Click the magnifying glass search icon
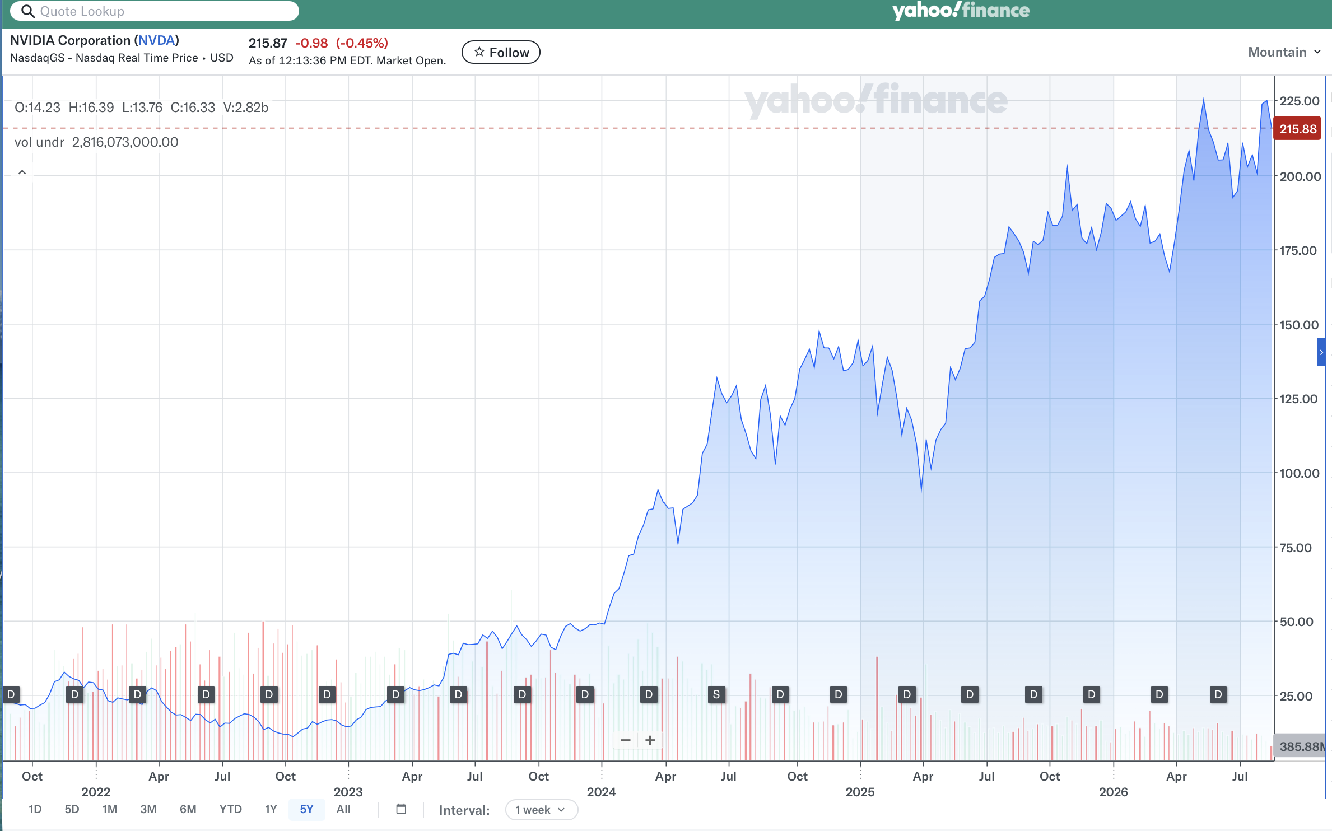This screenshot has height=831, width=1332. click(x=27, y=11)
